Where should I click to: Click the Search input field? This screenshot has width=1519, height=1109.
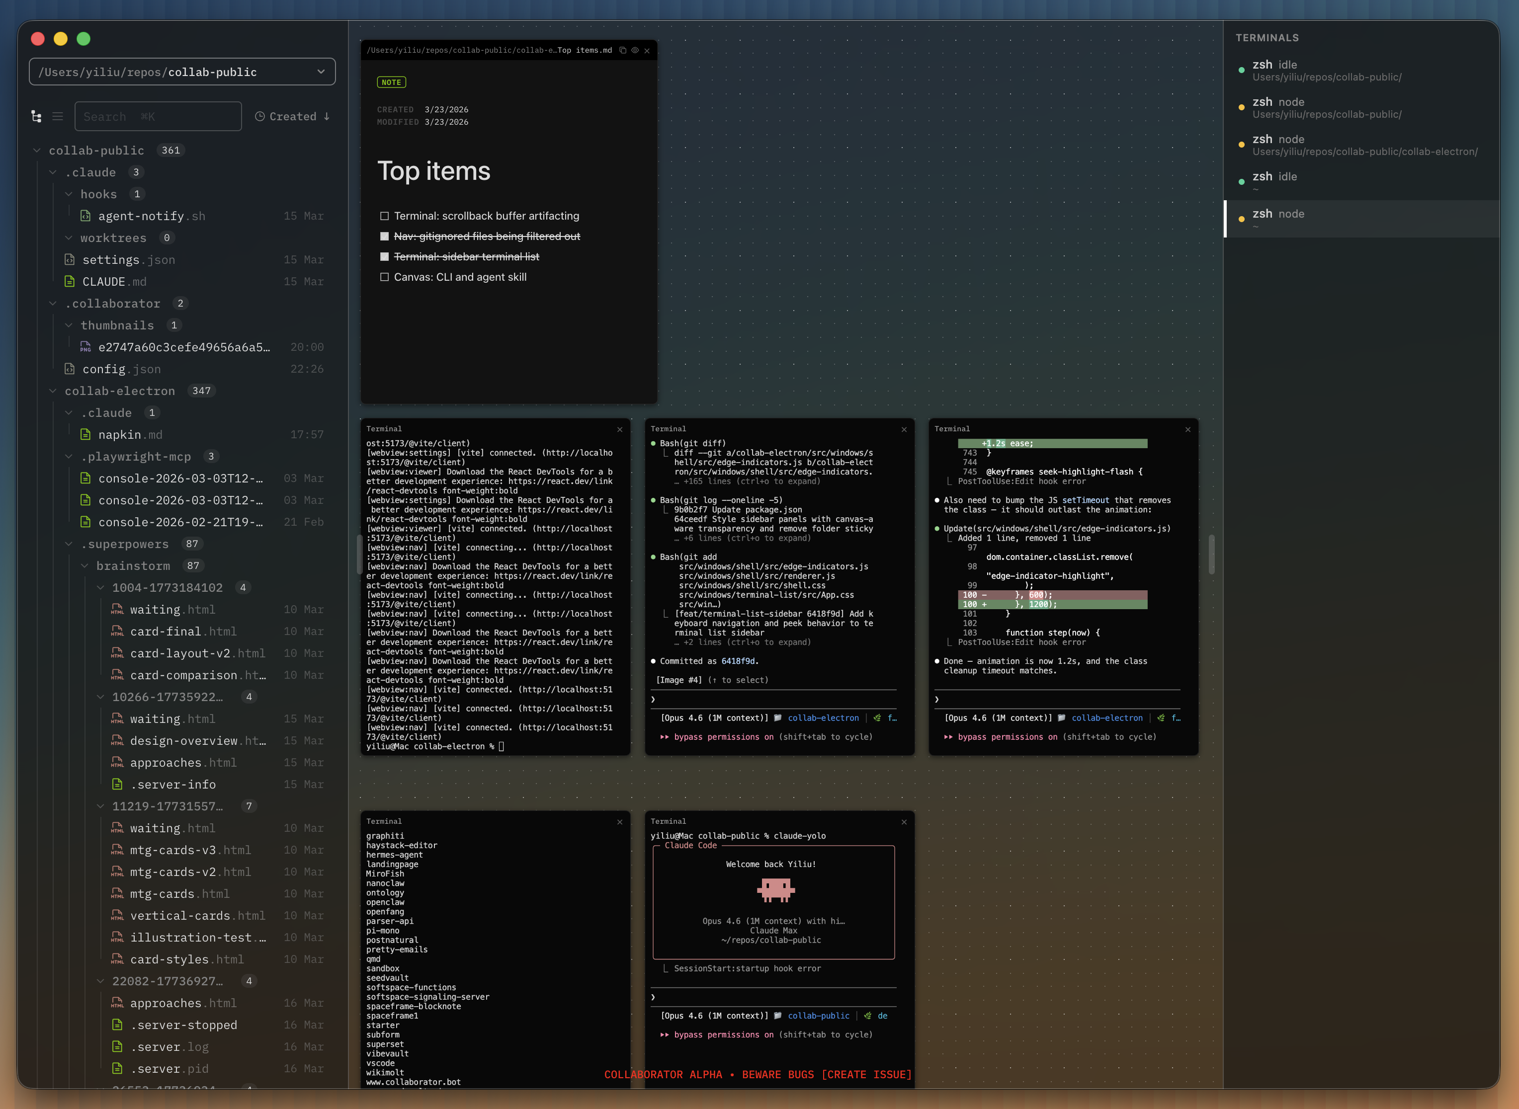coord(158,116)
